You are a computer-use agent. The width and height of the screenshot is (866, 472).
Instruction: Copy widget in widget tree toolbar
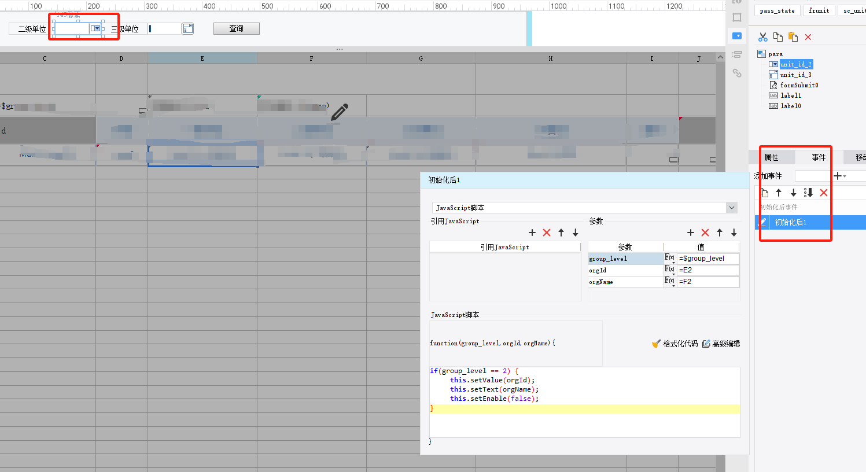778,37
